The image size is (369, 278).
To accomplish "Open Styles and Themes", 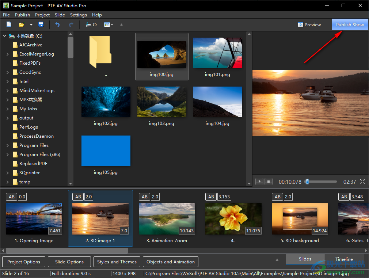I will click(x=117, y=262).
